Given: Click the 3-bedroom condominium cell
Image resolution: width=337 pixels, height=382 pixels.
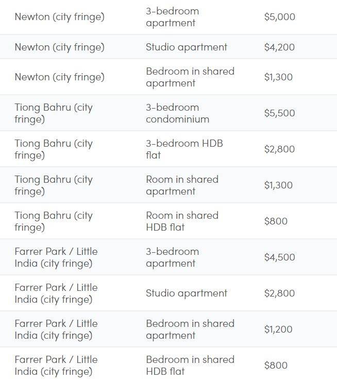Looking at the screenshot, I should coord(177,113).
